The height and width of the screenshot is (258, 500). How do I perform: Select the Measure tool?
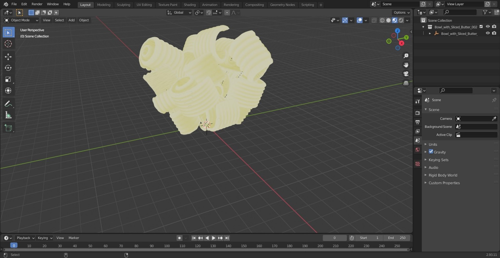[8, 115]
